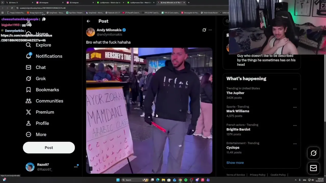Open Discord from the taskbar
326x183 pixels.
tap(197, 180)
